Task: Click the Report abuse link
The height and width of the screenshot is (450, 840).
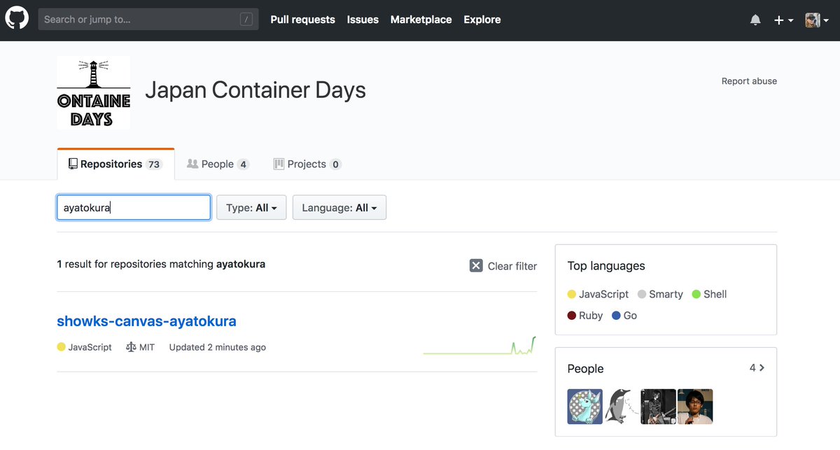Action: pos(749,81)
